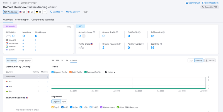Toggle 51-100 keywords checkbox
Screen dimensions: 223x112
click(91, 107)
